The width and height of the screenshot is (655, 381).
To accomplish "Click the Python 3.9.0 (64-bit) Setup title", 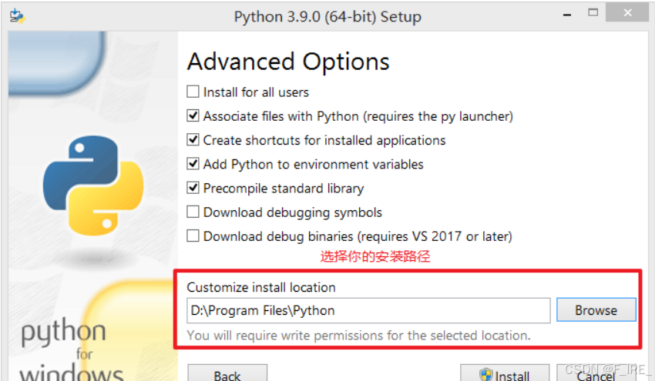I will click(327, 17).
